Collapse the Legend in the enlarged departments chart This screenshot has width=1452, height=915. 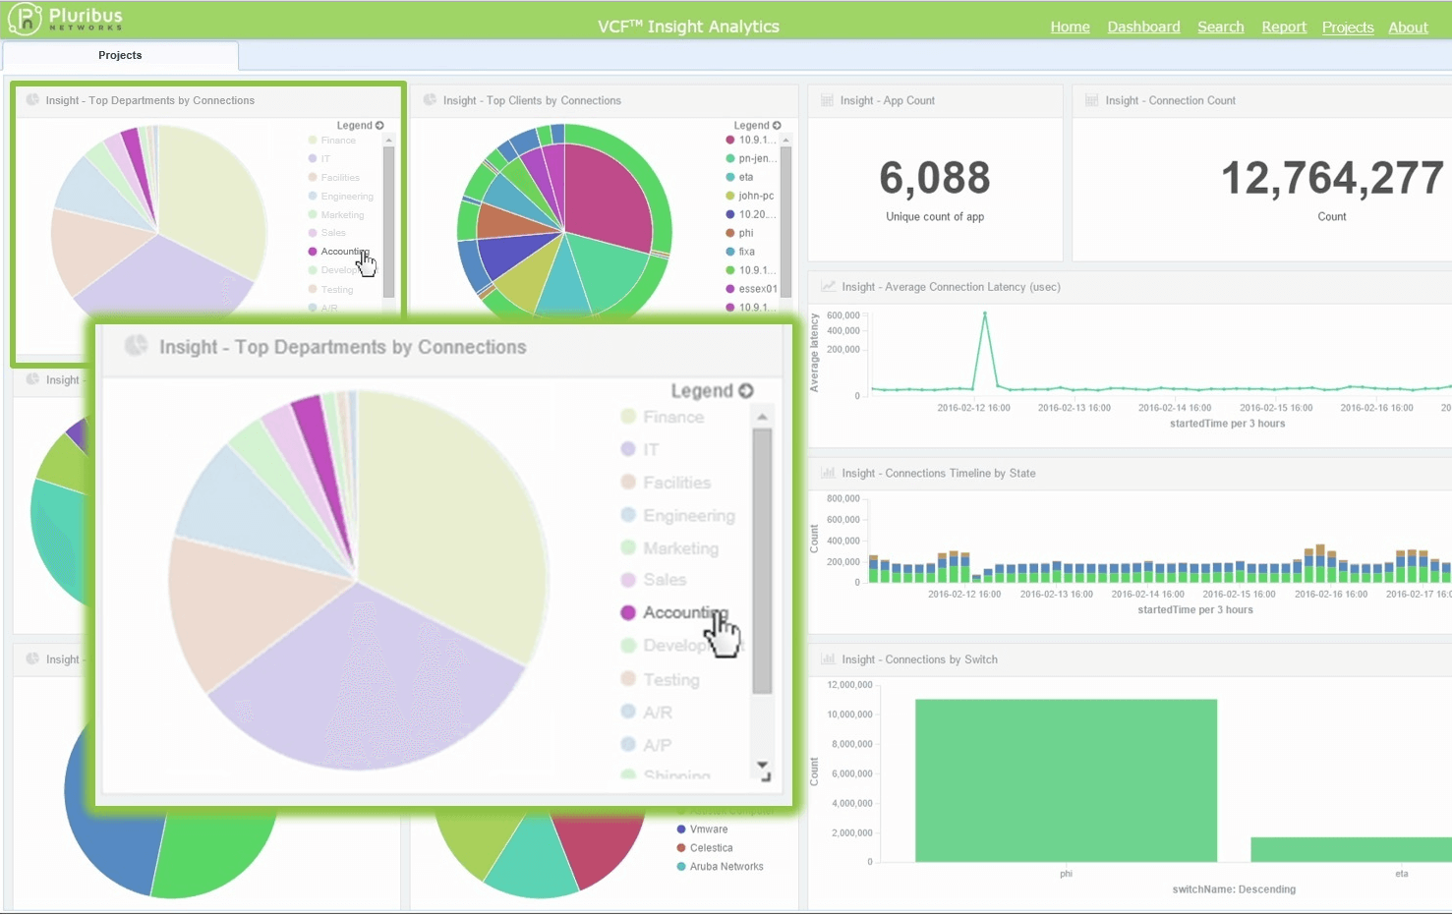click(747, 390)
